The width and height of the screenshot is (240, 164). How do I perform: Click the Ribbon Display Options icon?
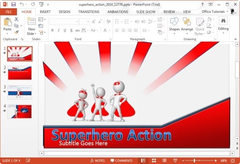coord(211,5)
